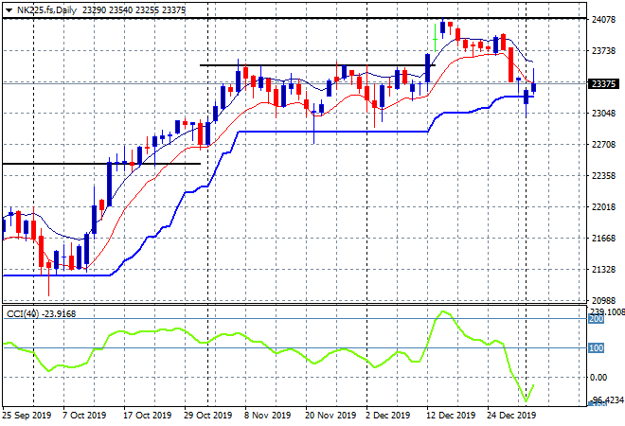Image resolution: width=625 pixels, height=426 pixels.
Task: Click the 20 Nov 2019 date label
Action: tap(330, 416)
